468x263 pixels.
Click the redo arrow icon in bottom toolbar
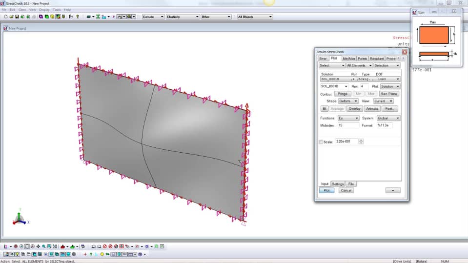point(99,246)
